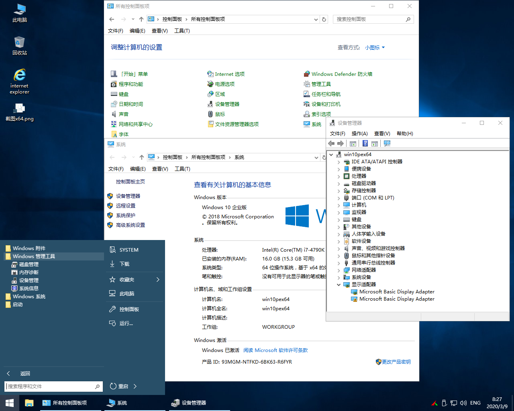Viewport: 514px width, 411px height.
Task: Open 查看(V) menu in Device Manager
Action: pyautogui.click(x=382, y=133)
